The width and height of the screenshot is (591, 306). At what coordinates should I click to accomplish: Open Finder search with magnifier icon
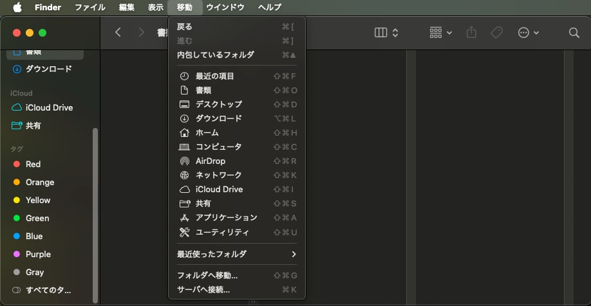click(x=574, y=33)
